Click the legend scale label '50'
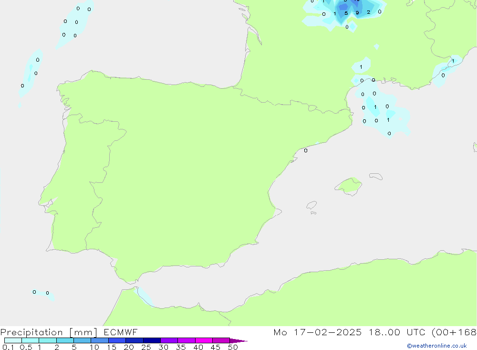This screenshot has width=477, height=350. [233, 347]
